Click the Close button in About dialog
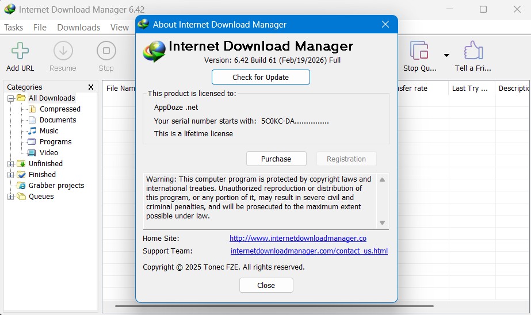Screen dimensions: 531x315 (266, 285)
